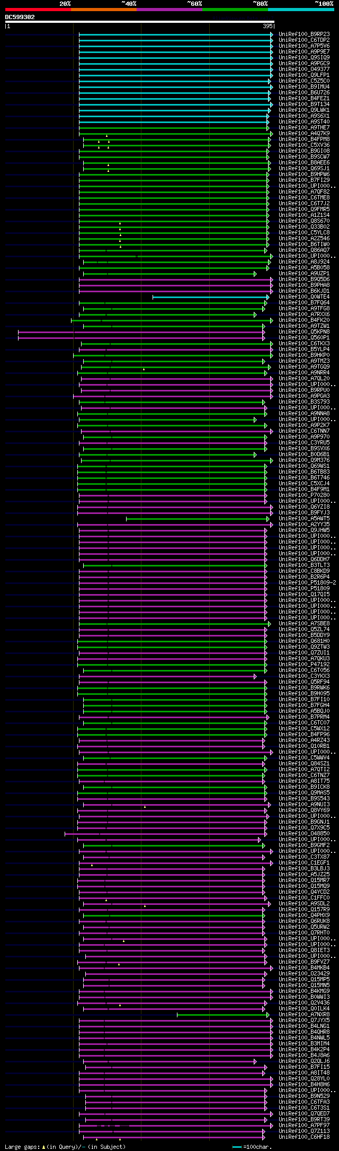Select the UniRef100_P70280 label
The height and width of the screenshot is (1151, 339).
click(x=304, y=495)
